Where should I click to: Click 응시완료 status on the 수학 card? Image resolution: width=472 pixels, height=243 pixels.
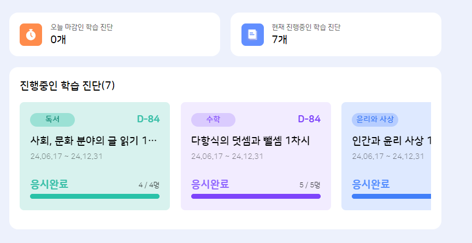[x=210, y=184]
